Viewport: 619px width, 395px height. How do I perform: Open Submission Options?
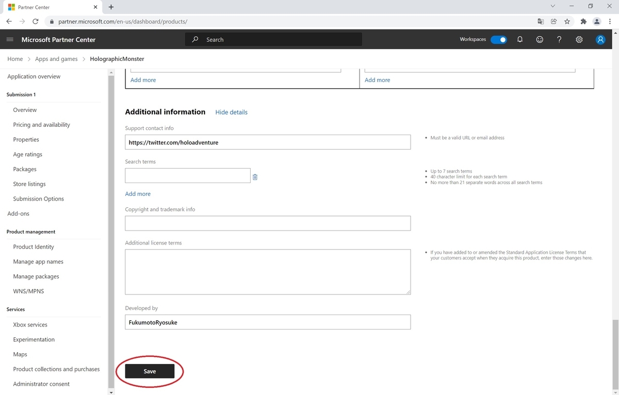39,199
